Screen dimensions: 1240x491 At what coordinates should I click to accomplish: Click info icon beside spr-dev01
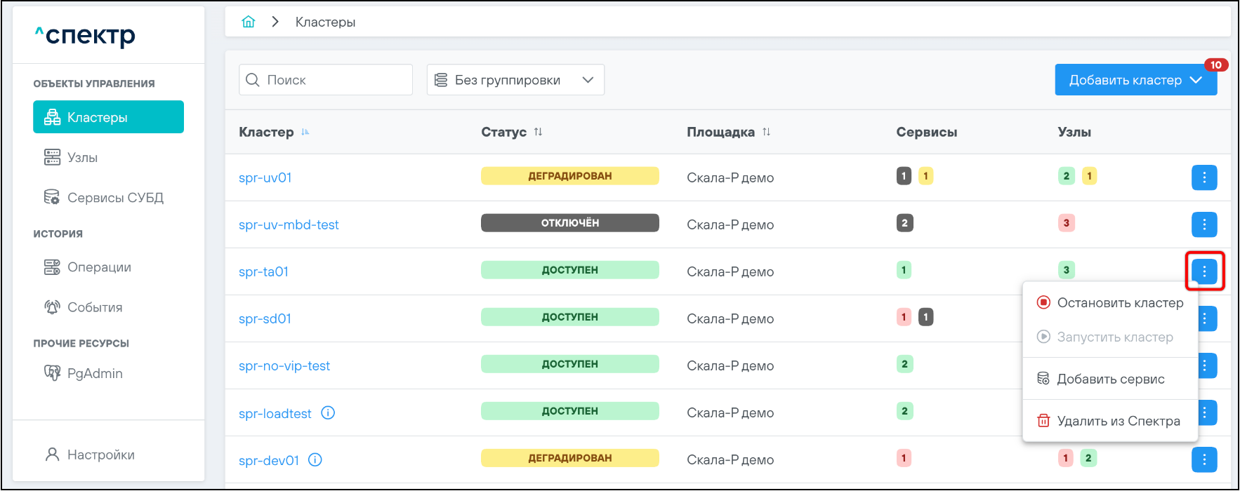315,459
